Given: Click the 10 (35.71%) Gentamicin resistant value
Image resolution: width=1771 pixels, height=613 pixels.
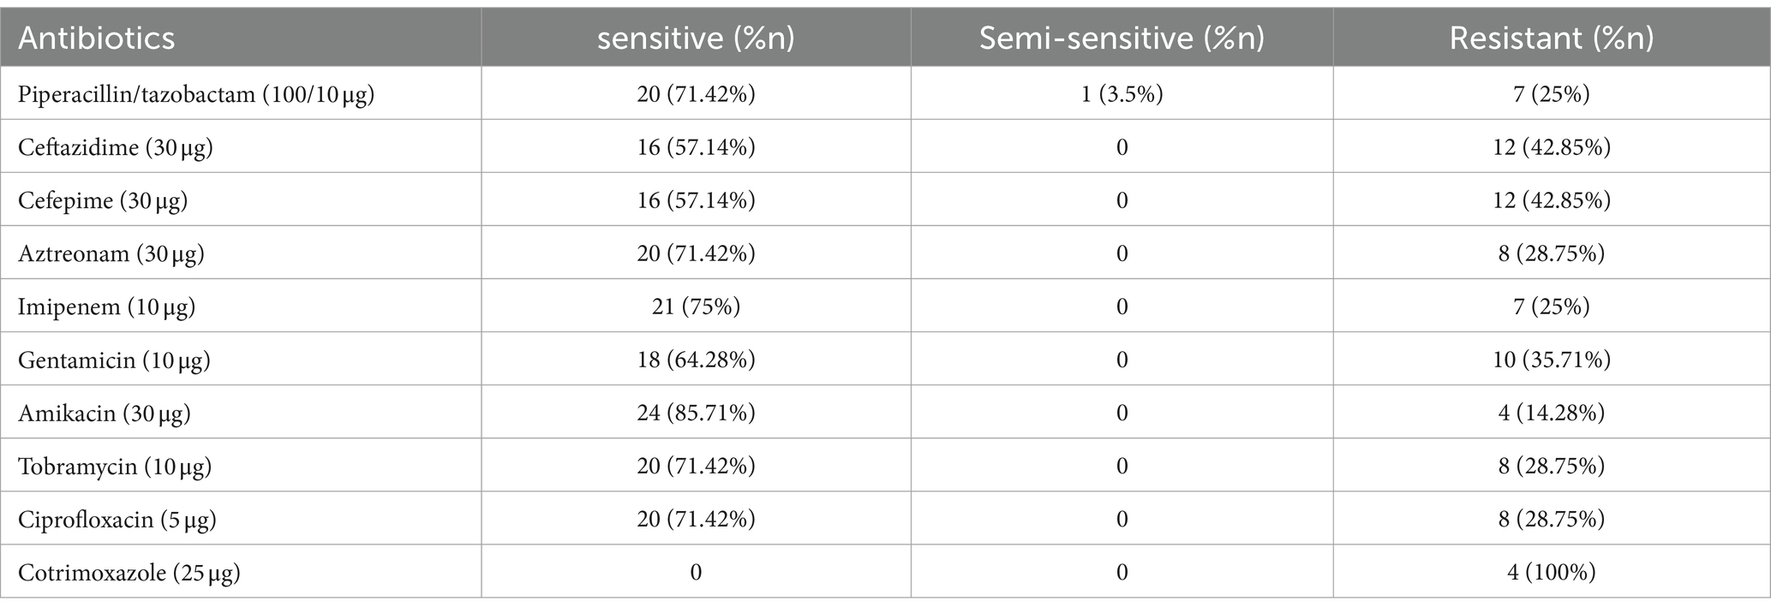Looking at the screenshot, I should (x=1552, y=360).
